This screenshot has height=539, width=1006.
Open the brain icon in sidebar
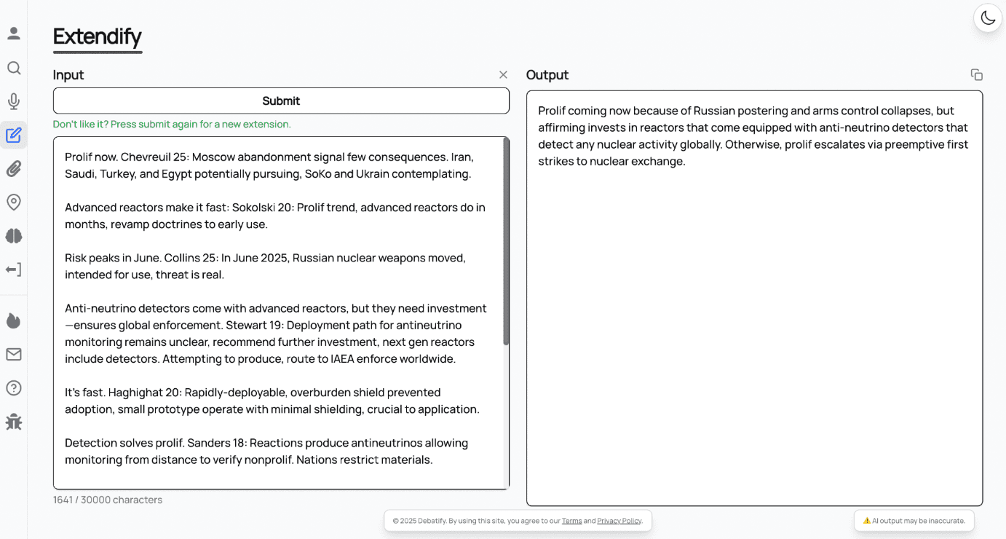pos(14,236)
